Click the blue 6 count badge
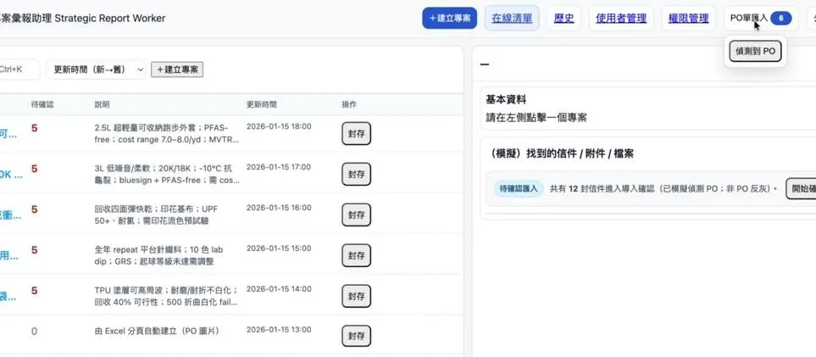This screenshot has height=357, width=816. (781, 19)
